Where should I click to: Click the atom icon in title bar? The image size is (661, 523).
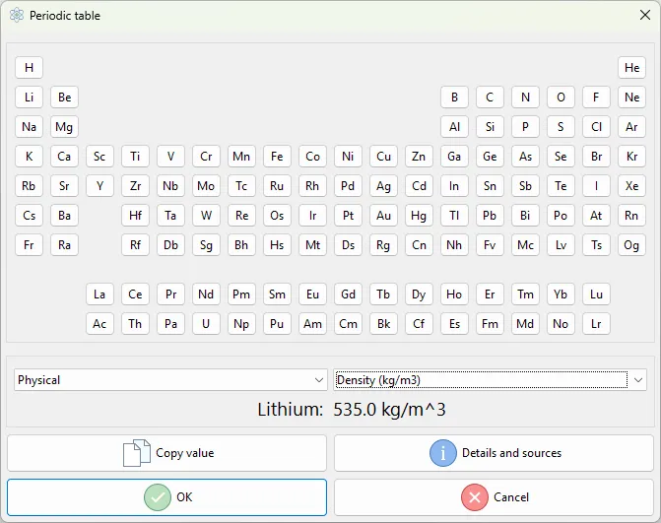click(x=16, y=16)
